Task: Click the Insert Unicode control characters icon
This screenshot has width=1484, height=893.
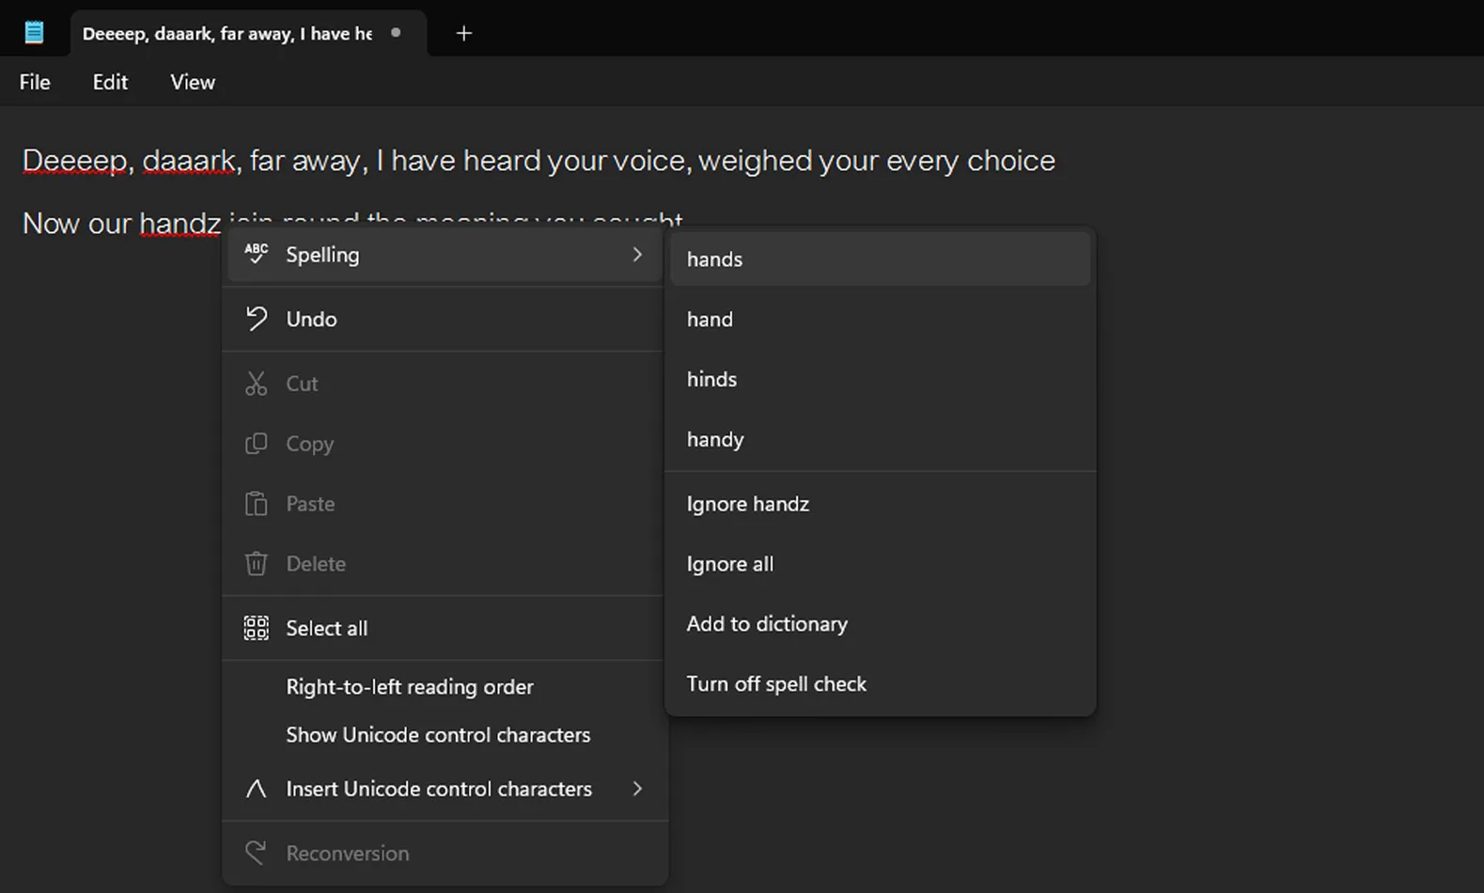Action: pos(256,789)
